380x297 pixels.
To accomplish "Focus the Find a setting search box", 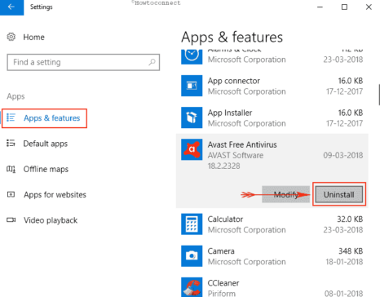I will pyautogui.click(x=83, y=62).
